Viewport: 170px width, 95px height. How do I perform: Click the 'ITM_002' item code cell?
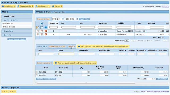click(x=59, y=72)
